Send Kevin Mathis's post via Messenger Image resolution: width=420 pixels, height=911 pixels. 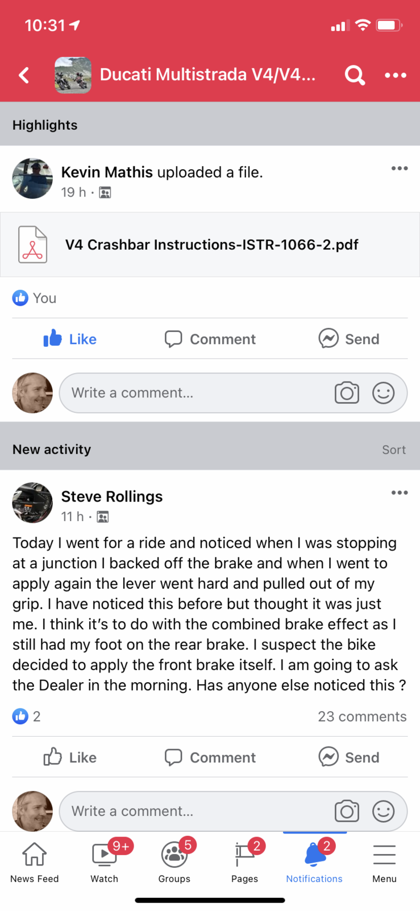pos(349,339)
